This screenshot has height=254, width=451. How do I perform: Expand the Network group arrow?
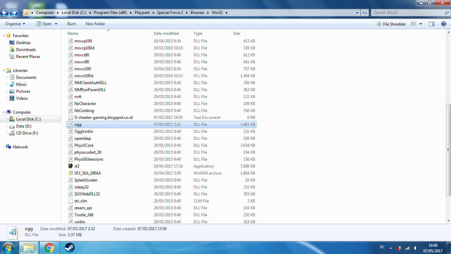4,147
